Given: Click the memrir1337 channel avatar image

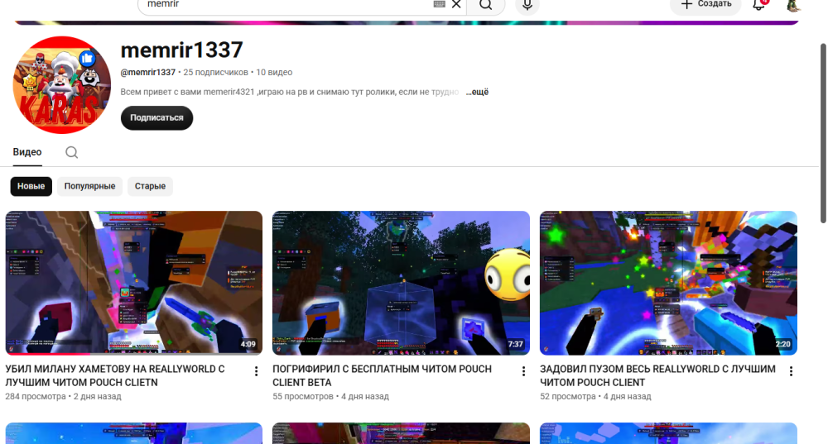Looking at the screenshot, I should [x=62, y=85].
